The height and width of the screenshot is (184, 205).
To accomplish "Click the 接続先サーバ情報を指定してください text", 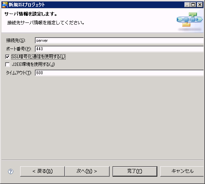I will coord(46,23).
